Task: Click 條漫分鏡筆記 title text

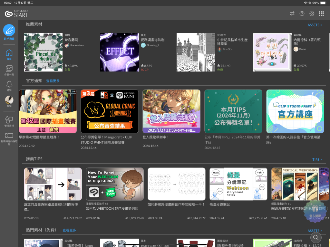Action: point(219,204)
